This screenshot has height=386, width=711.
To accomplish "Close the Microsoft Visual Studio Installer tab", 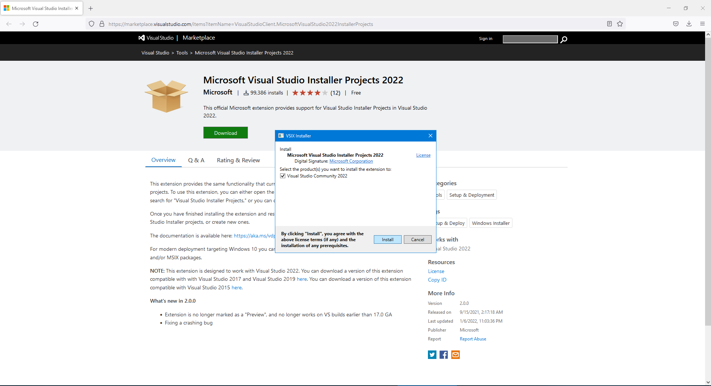I will tap(77, 8).
